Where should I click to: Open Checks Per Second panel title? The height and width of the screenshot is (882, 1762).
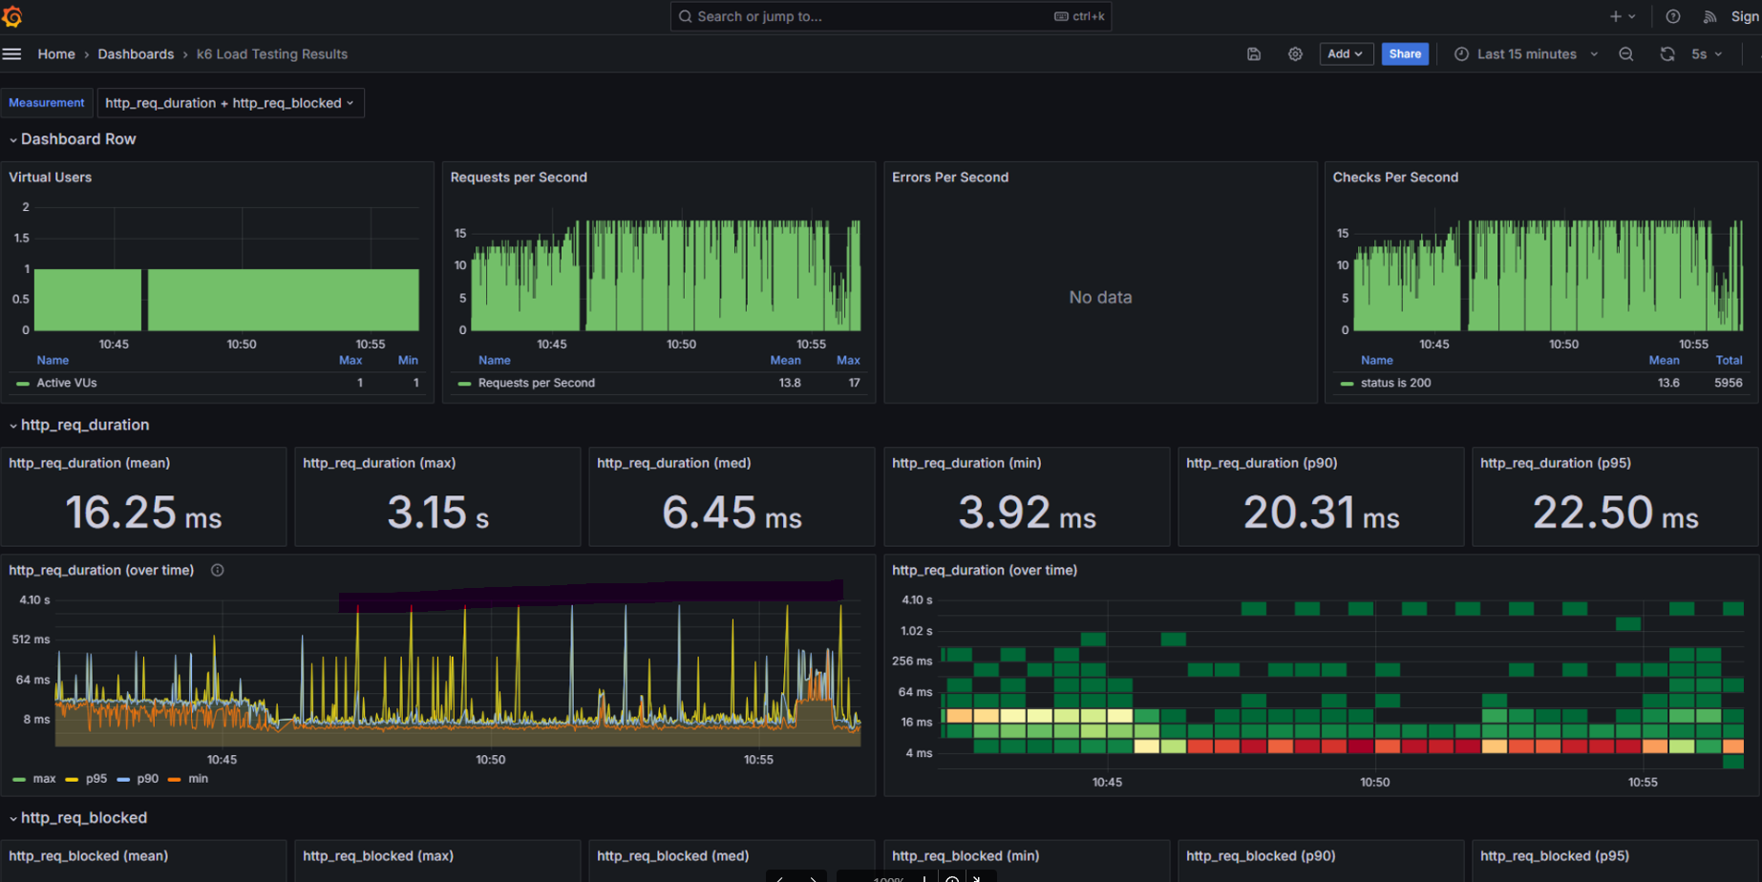(1395, 178)
